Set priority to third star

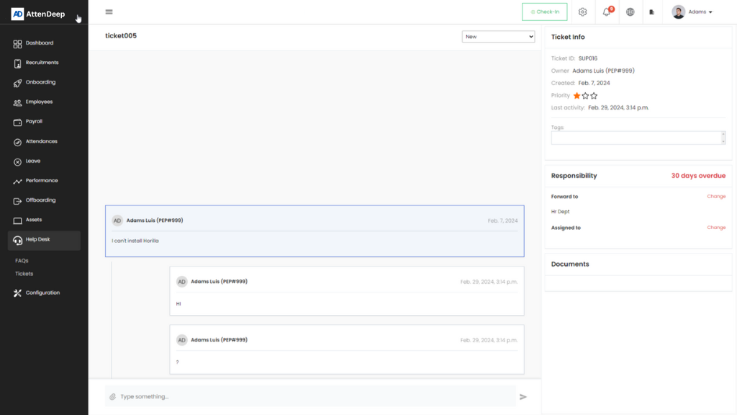(x=594, y=96)
